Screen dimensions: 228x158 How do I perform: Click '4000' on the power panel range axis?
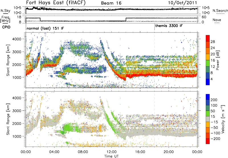(x=17, y=39)
